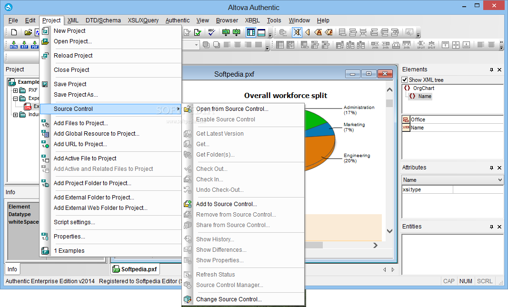
Task: Click document horizontal scrollbar right arrow
Action: (x=375, y=246)
